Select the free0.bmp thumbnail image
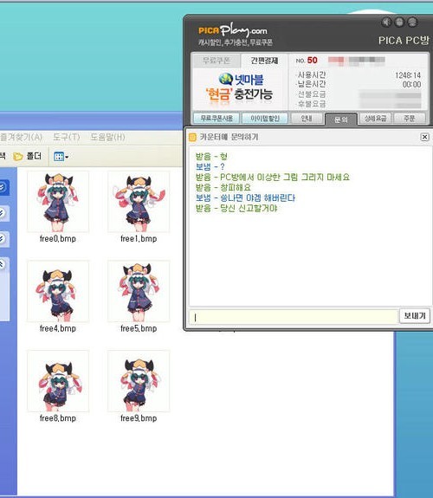 point(58,202)
